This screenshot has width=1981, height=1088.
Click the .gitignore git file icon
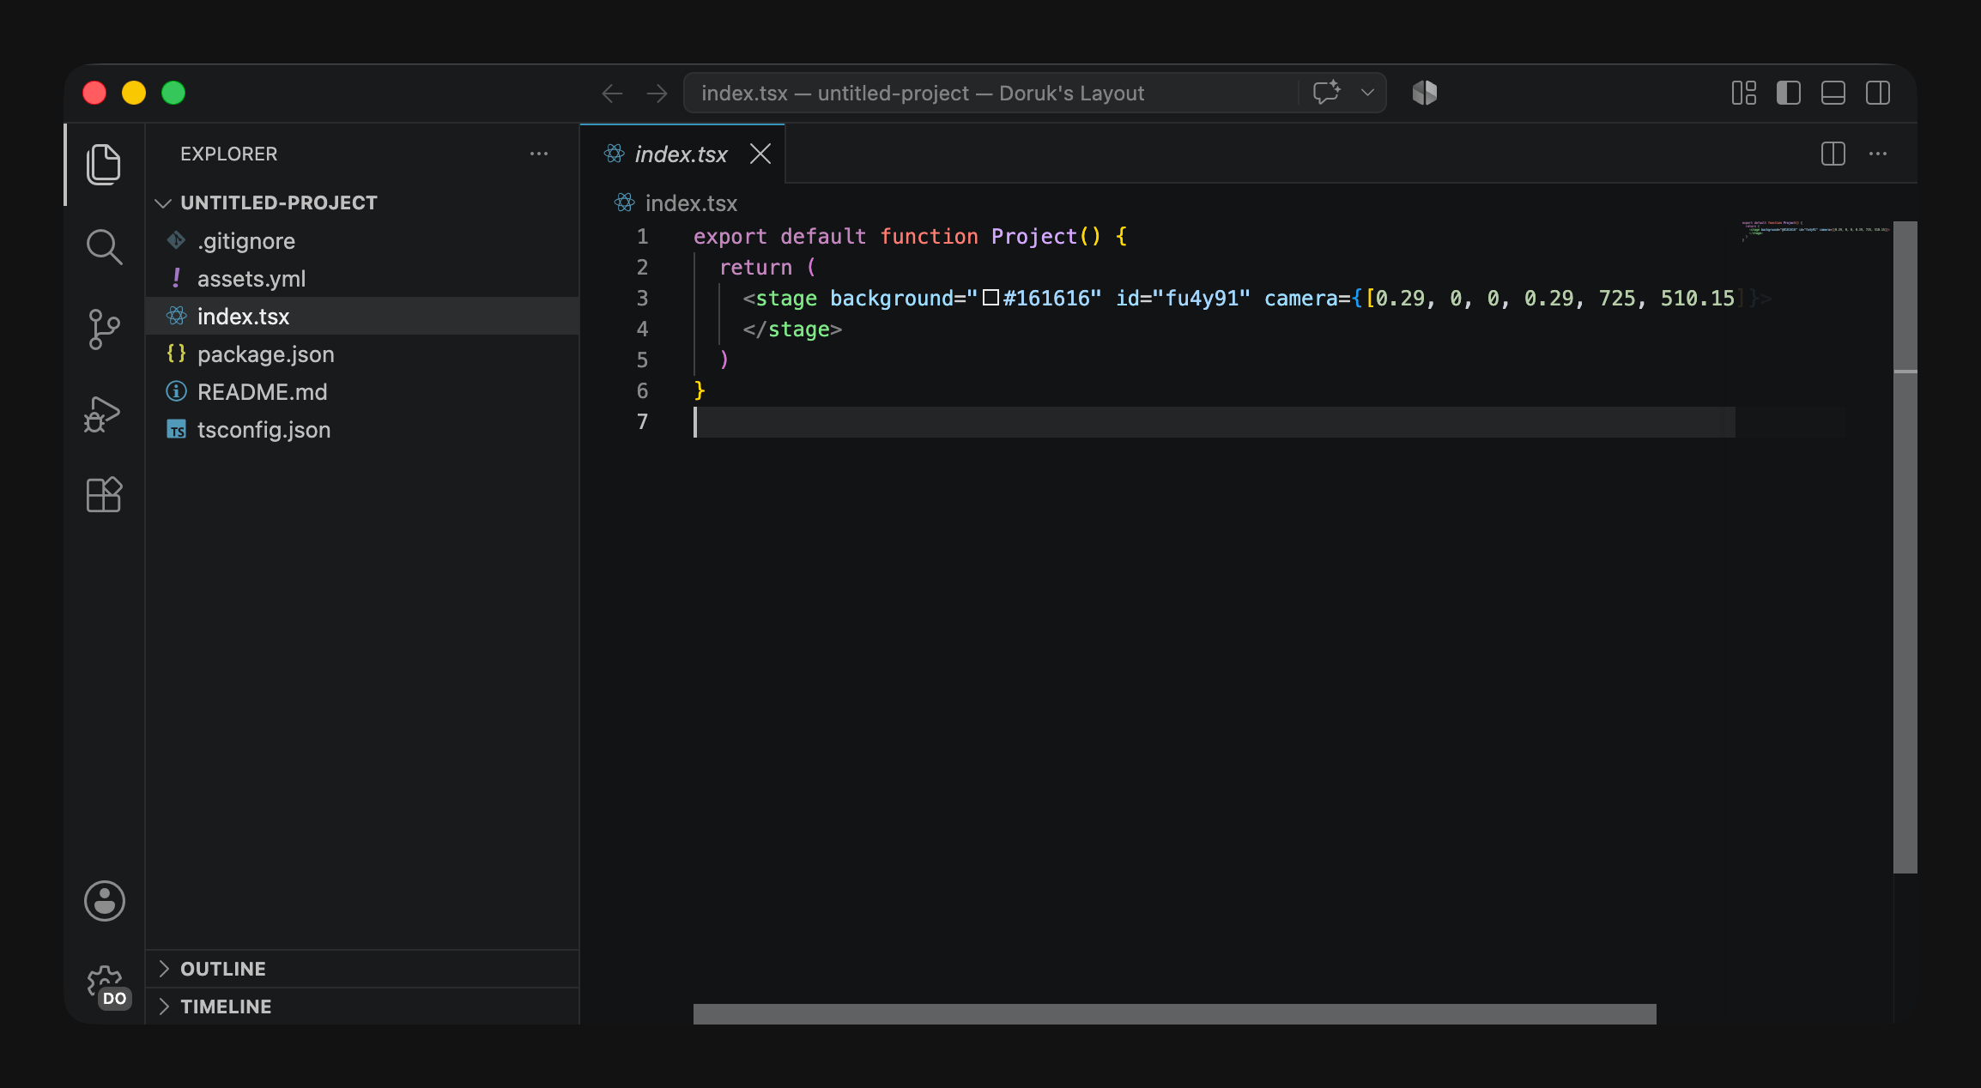coord(176,241)
